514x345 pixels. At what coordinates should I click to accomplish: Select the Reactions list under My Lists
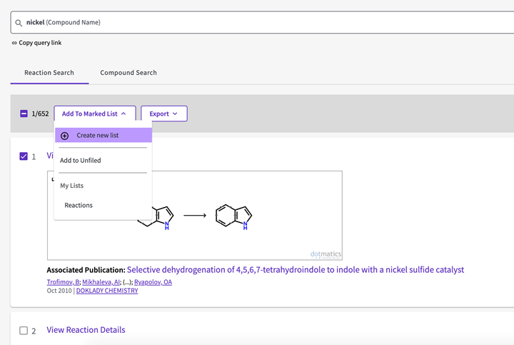tap(79, 205)
